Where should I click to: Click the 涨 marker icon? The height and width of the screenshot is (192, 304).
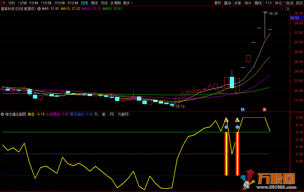(x=264, y=110)
